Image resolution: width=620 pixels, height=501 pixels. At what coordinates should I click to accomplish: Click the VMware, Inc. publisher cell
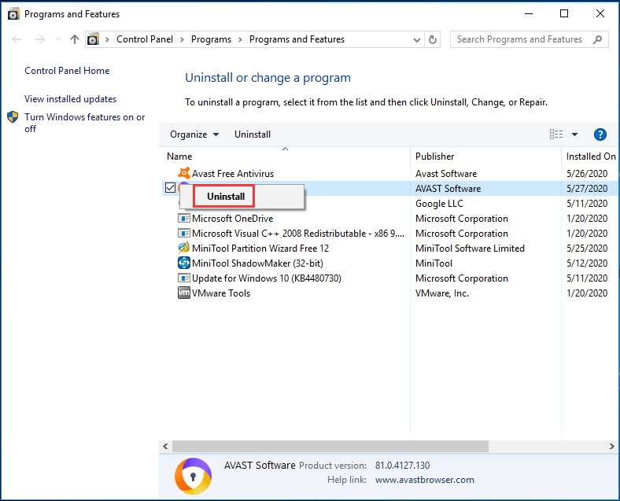[x=442, y=293]
